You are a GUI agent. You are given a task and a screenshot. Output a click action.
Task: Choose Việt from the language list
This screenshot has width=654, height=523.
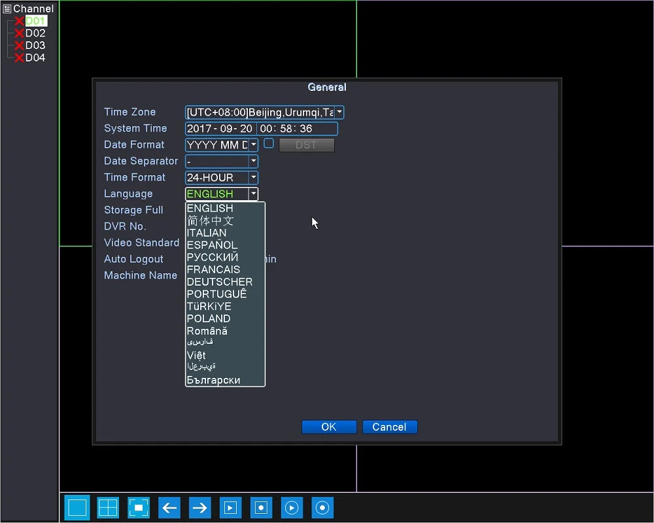pyautogui.click(x=225, y=356)
